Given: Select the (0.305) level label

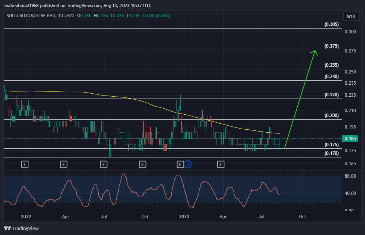Looking at the screenshot, I should coord(331,24).
